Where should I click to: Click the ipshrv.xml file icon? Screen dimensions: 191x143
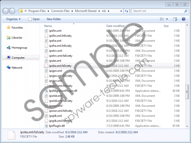[46, 51]
